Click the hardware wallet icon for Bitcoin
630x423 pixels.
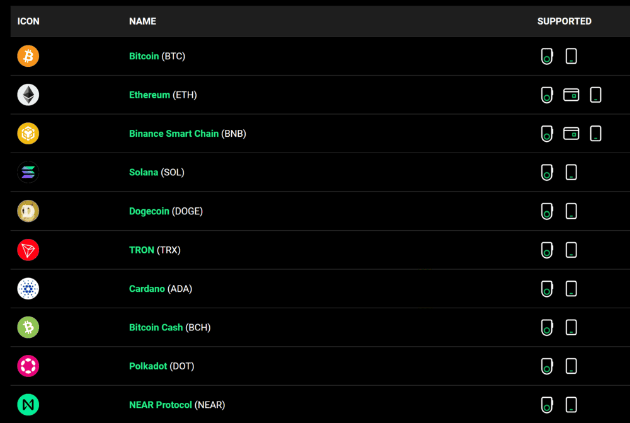click(x=546, y=56)
